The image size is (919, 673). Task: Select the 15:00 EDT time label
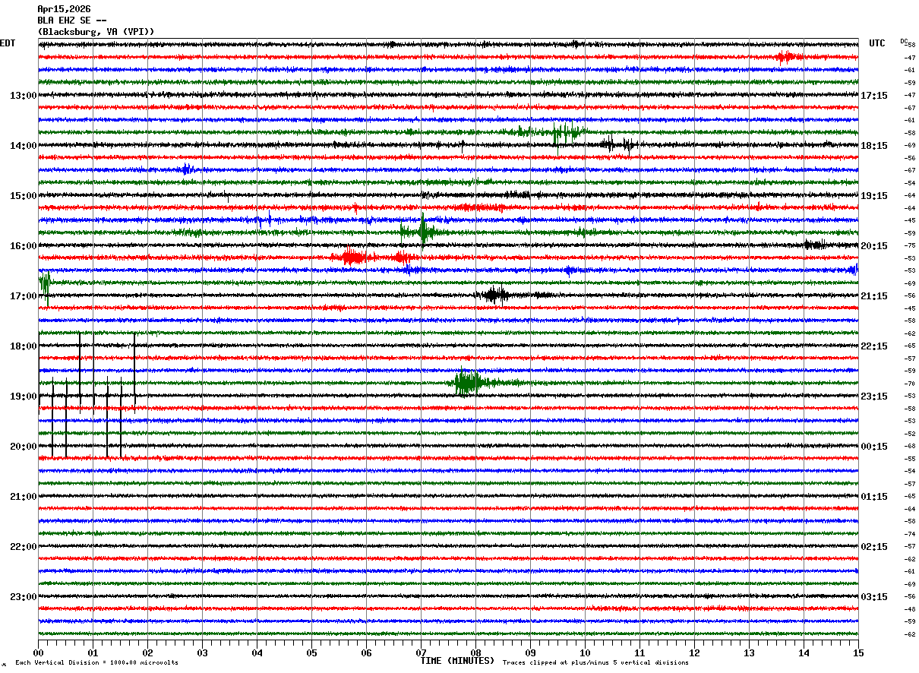click(x=24, y=196)
